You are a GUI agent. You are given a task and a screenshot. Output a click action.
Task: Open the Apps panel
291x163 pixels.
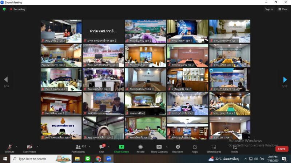pyautogui.click(x=195, y=147)
